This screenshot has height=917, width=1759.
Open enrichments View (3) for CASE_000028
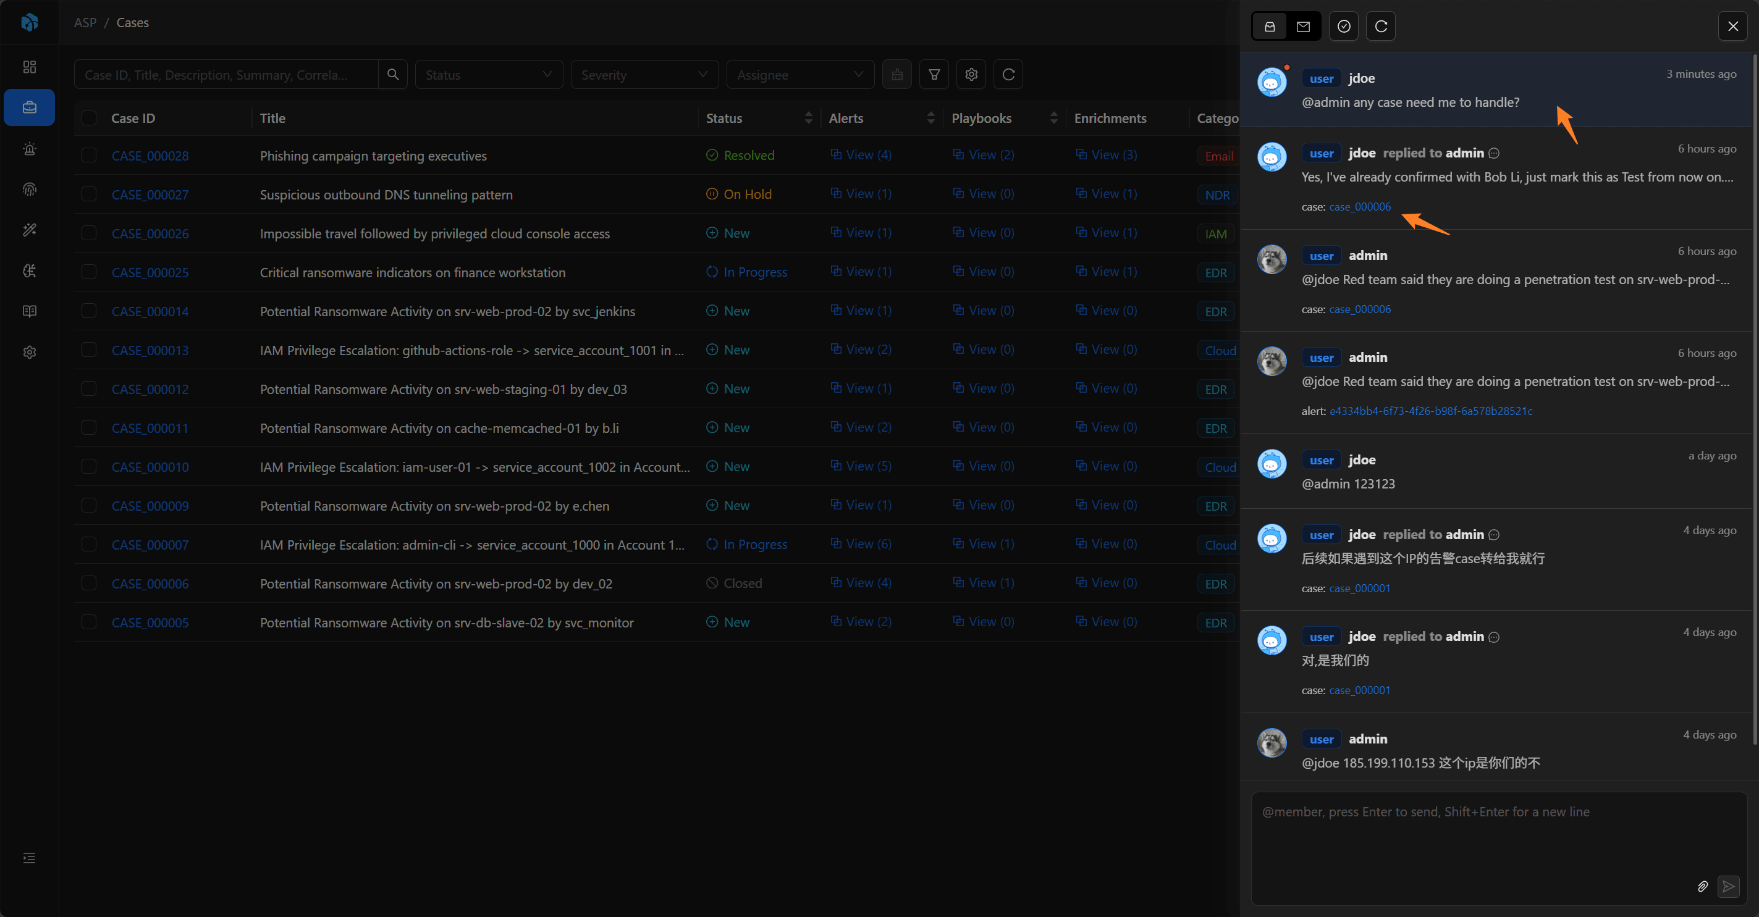tap(1106, 155)
